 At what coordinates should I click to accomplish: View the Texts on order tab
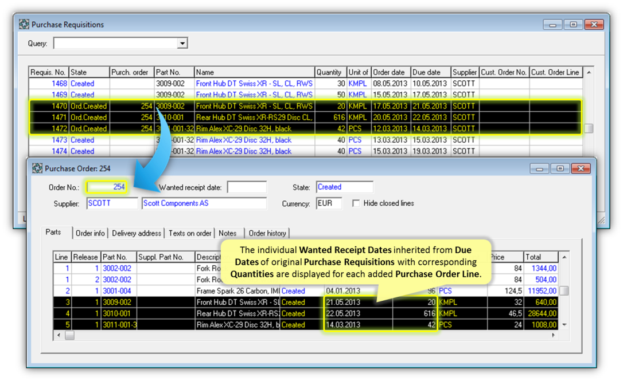point(190,233)
